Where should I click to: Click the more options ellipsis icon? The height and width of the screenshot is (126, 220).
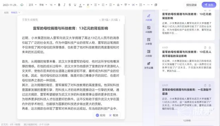click(148, 5)
